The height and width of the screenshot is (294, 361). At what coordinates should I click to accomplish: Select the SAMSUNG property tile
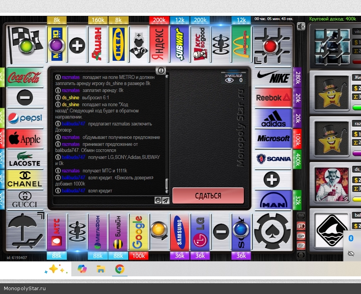(x=180, y=231)
